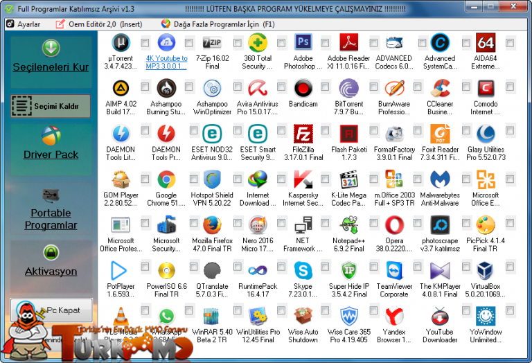Image resolution: width=532 pixels, height=363 pixels.
Task: Click the Flash Paketi 1.7.3 label
Action: click(349, 153)
